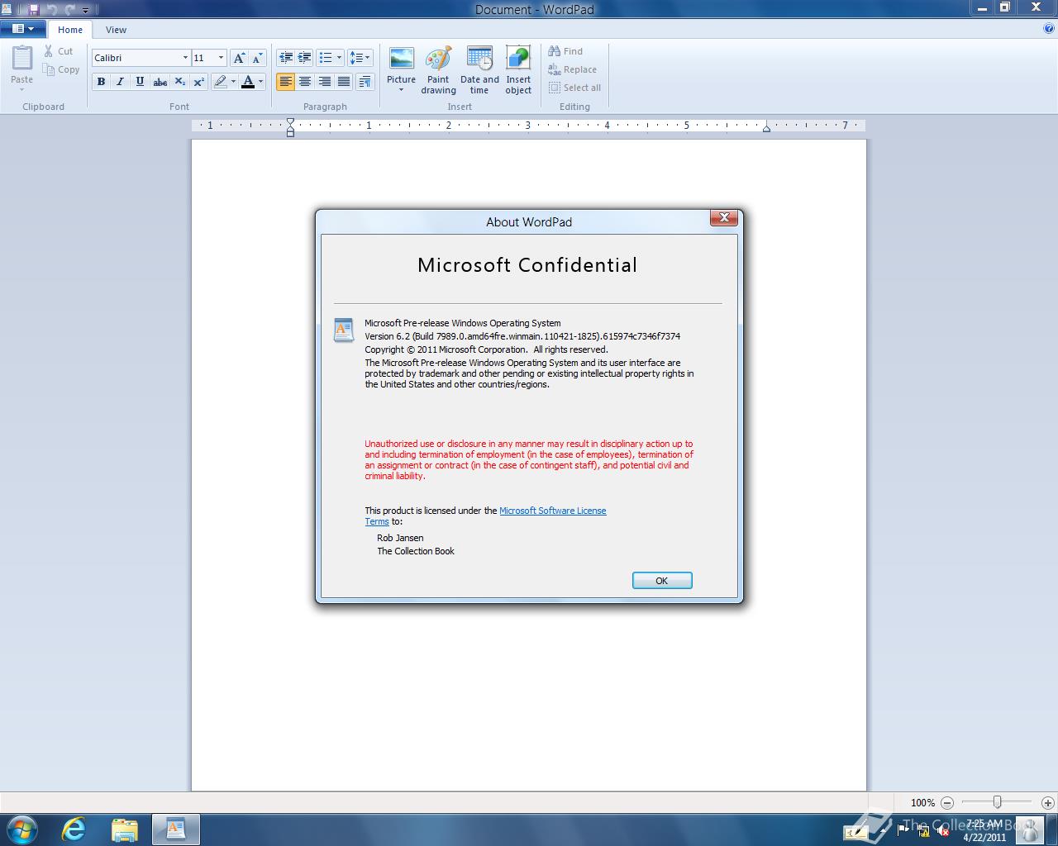The image size is (1058, 846).
Task: Click Undo in quick access toolbar
Action: 51,9
